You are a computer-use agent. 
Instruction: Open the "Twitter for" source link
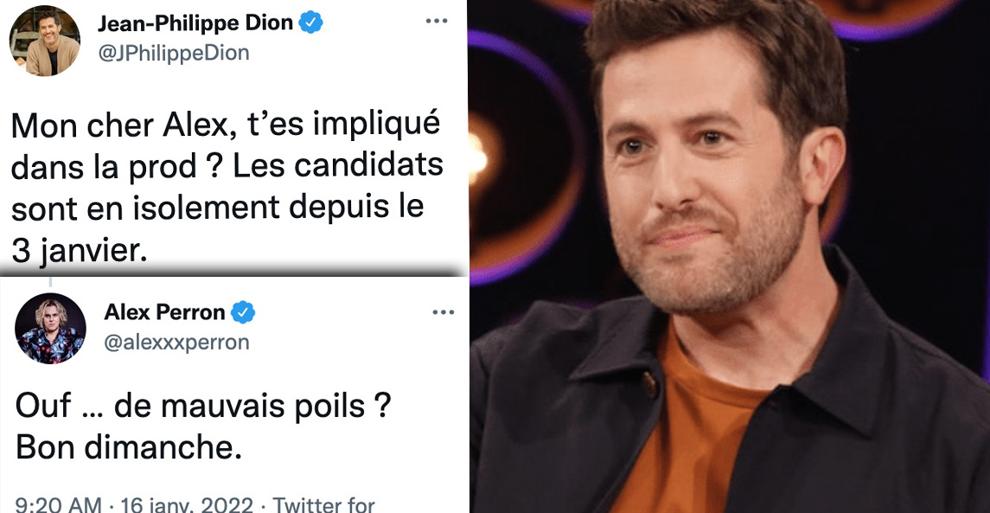pyautogui.click(x=324, y=505)
